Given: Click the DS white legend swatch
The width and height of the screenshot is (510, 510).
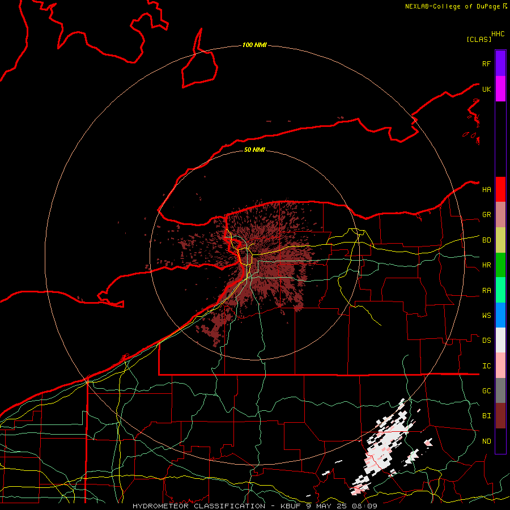Looking at the screenshot, I should 500,340.
